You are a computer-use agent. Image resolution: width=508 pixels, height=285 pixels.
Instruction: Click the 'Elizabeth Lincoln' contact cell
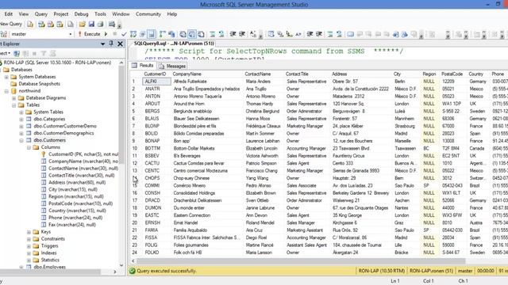click(264, 148)
